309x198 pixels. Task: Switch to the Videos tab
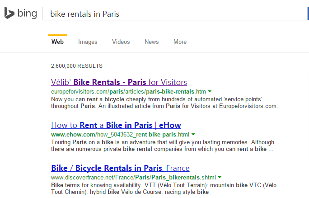point(121,42)
